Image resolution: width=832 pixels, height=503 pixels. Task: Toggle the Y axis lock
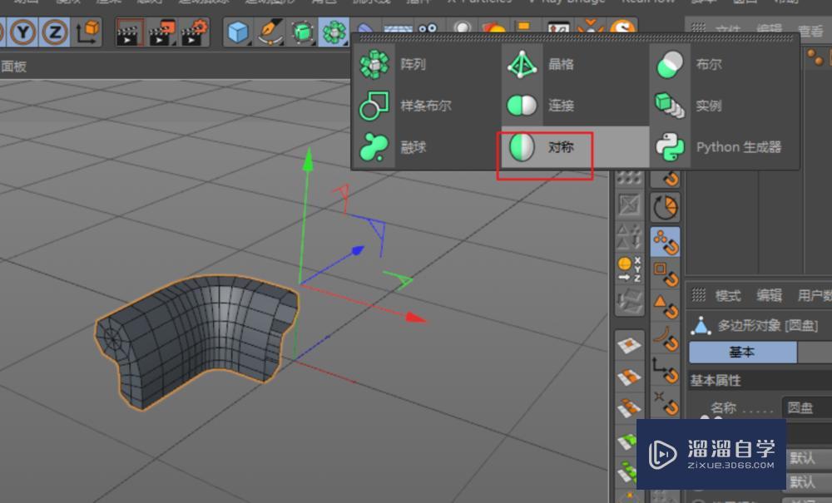coord(22,32)
